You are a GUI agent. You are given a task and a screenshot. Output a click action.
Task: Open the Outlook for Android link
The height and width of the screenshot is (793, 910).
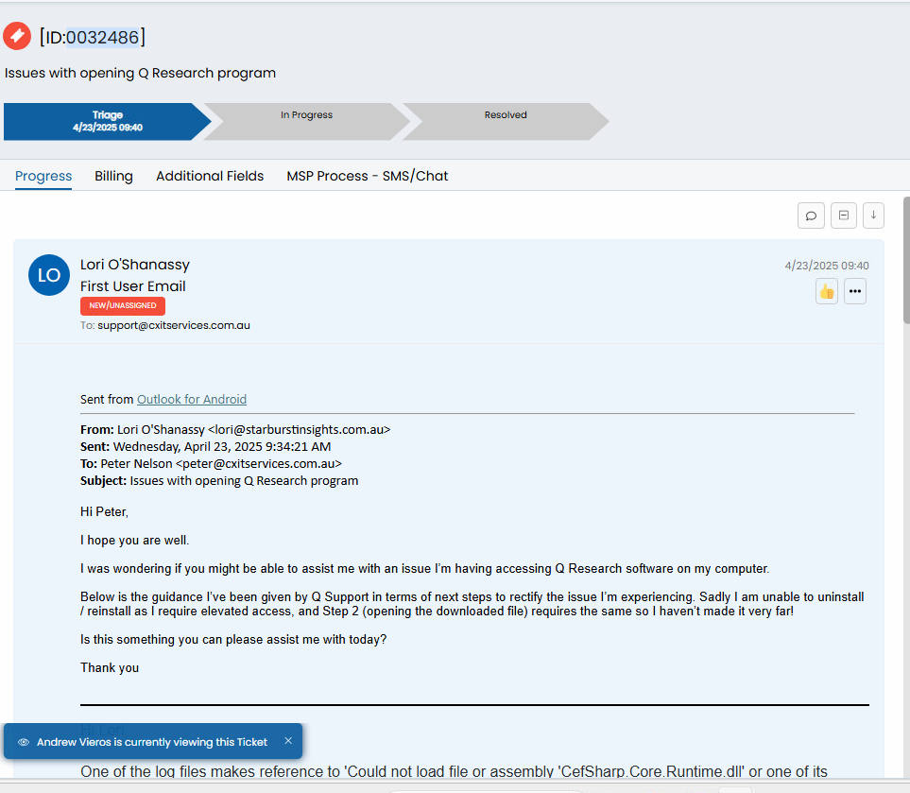click(192, 400)
